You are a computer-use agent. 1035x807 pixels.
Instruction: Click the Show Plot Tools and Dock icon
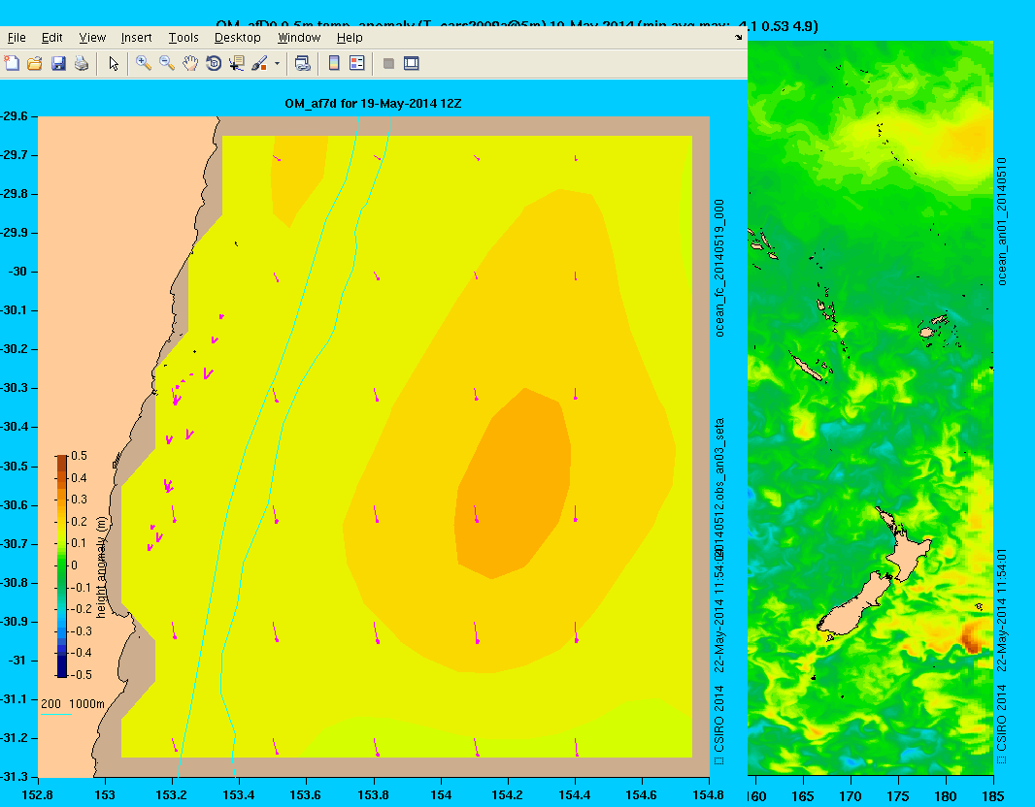412,63
